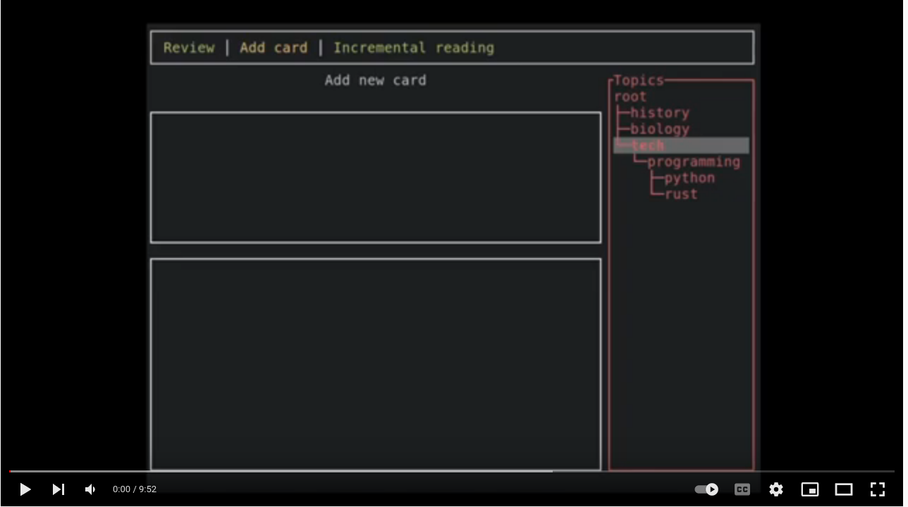The height and width of the screenshot is (507, 908).
Task: Toggle autoplay off
Action: pyautogui.click(x=706, y=489)
